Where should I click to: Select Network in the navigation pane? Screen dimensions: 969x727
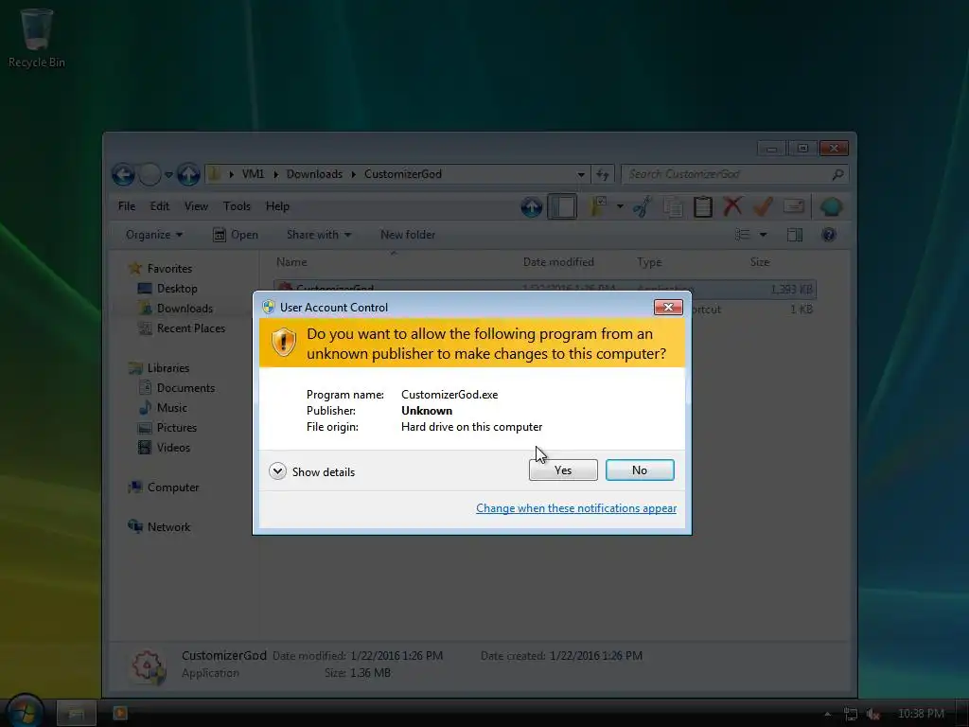click(159, 526)
